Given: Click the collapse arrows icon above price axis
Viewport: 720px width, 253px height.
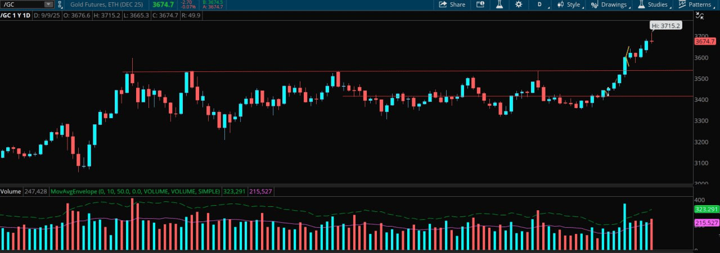Looking at the screenshot, I should coord(700,16).
